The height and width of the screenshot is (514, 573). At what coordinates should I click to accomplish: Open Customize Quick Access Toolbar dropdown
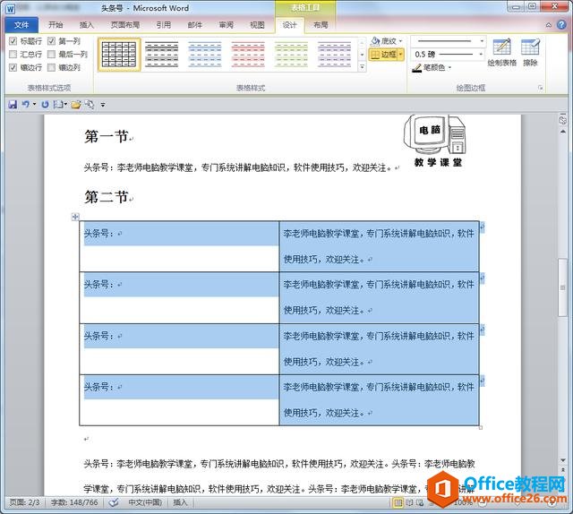click(103, 105)
